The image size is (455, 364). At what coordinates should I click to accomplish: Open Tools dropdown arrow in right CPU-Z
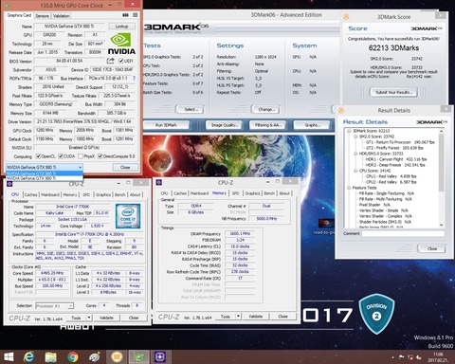point(238,316)
